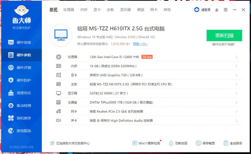This screenshot has width=251, height=154.
Task: Click the 10 nm badge
Action: pos(147,57)
